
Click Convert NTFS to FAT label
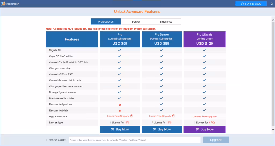point(61,74)
